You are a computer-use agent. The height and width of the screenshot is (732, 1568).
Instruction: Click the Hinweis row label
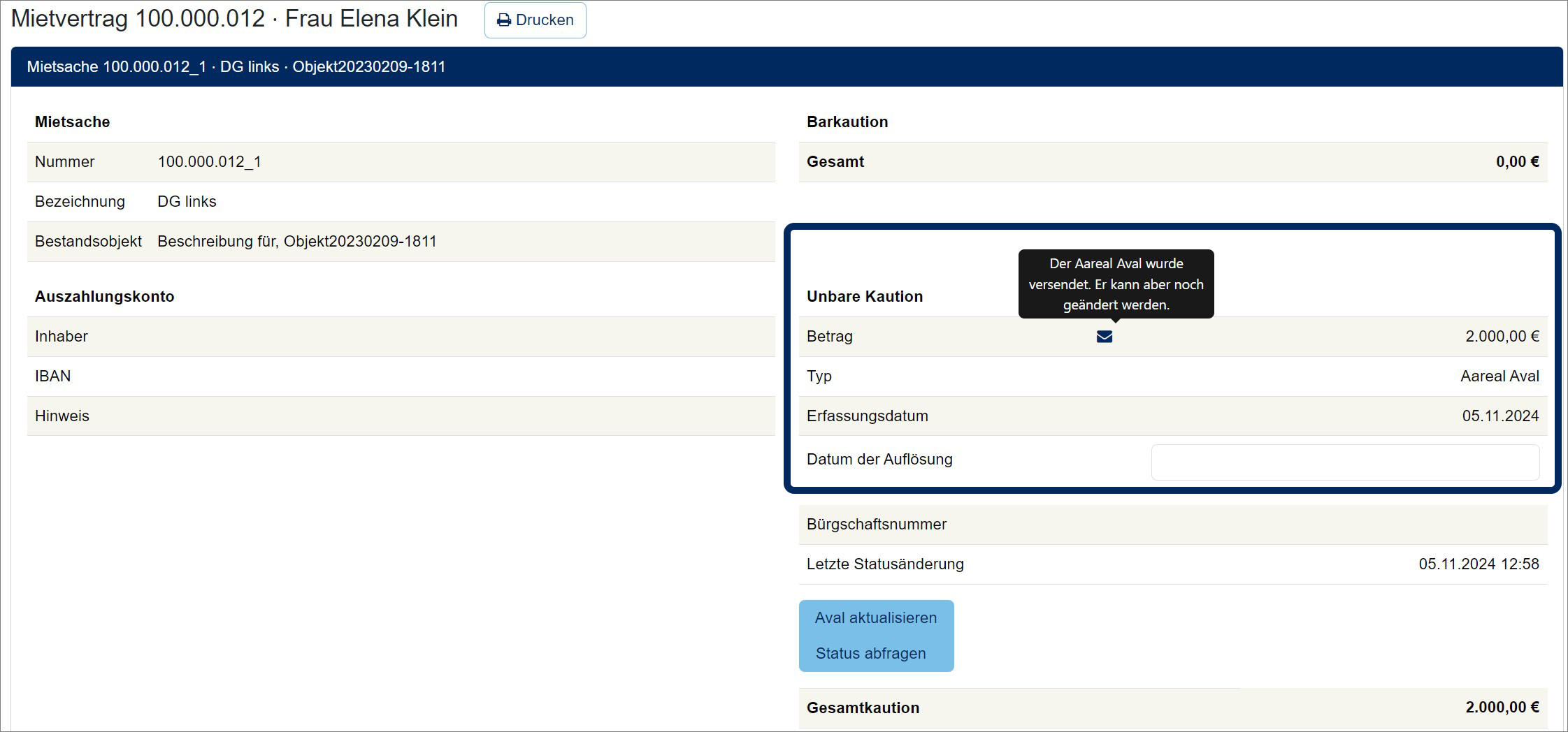[x=62, y=416]
